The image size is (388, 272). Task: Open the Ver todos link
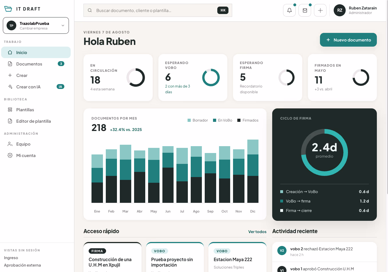click(x=257, y=232)
